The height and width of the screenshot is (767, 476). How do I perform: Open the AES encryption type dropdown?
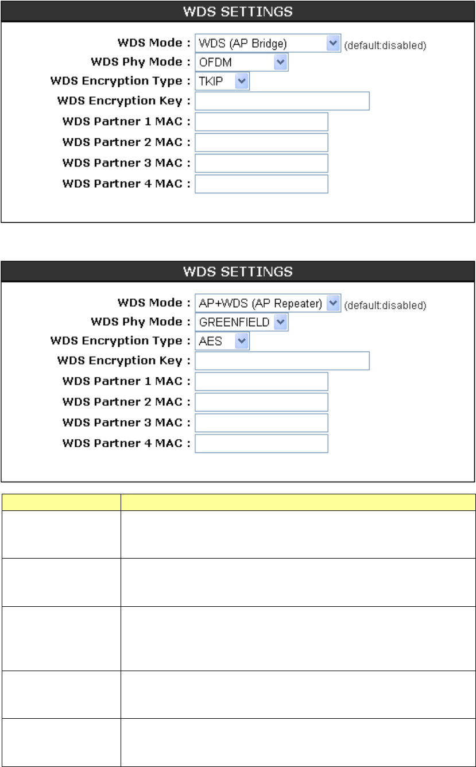click(222, 342)
